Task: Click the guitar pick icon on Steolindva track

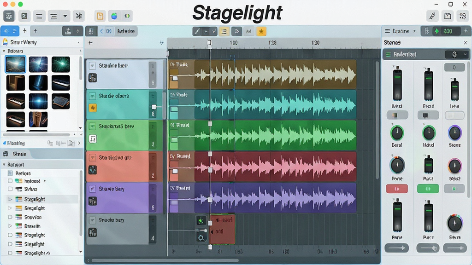Action: pos(93,170)
